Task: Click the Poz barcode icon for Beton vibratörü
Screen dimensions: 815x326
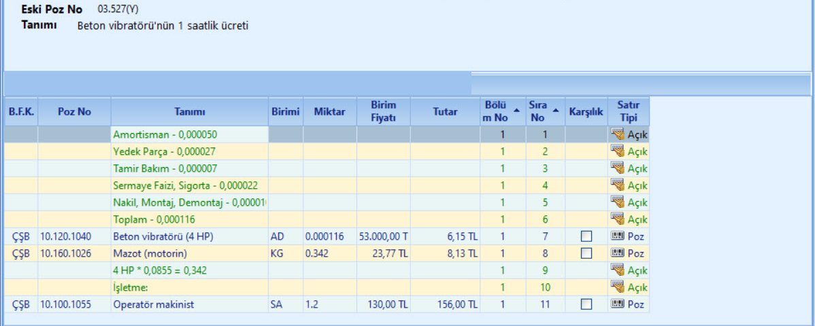Action: pyautogui.click(x=618, y=236)
